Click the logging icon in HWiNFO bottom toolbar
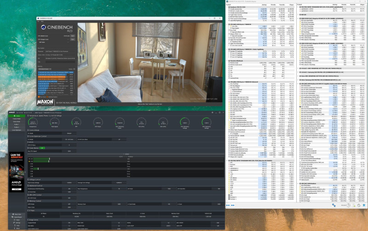368x231 pixels. [x=354, y=205]
